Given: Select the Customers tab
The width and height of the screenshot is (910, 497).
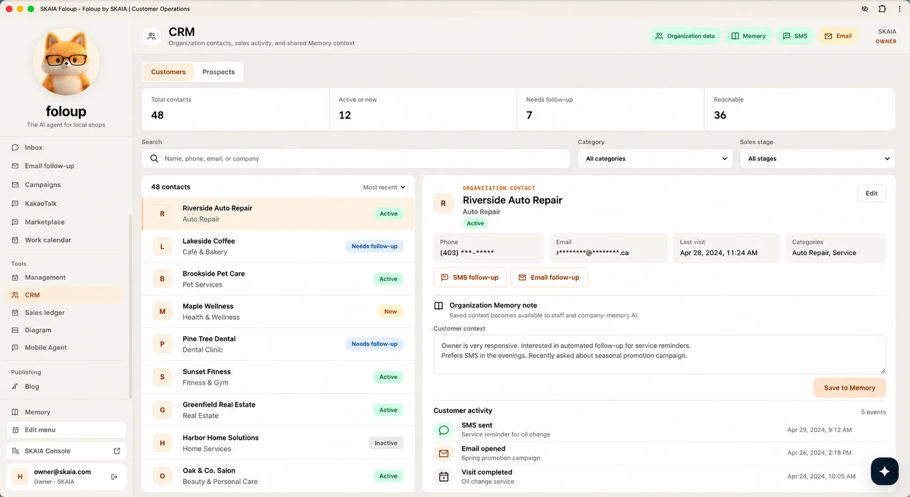Looking at the screenshot, I should coord(168,72).
